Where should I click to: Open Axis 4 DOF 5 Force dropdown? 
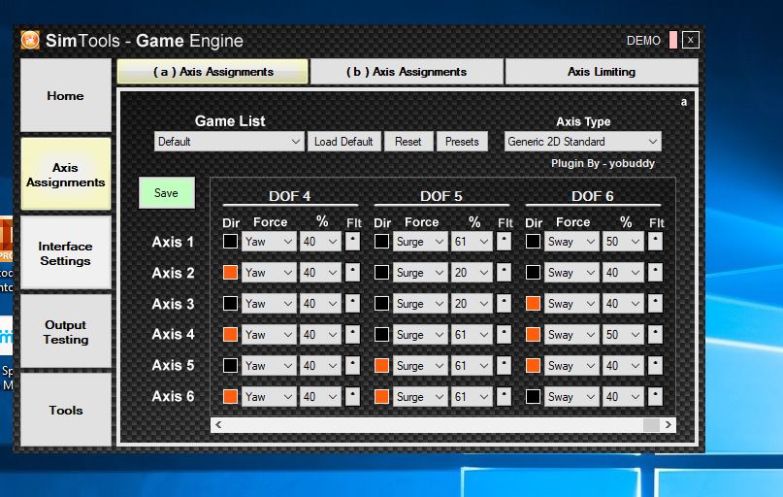click(x=420, y=334)
